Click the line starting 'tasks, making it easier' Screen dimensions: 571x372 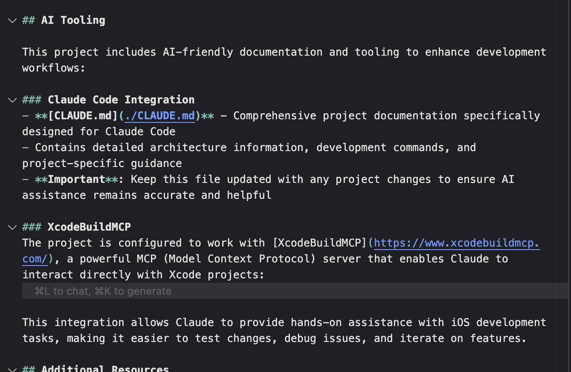tap(275, 338)
